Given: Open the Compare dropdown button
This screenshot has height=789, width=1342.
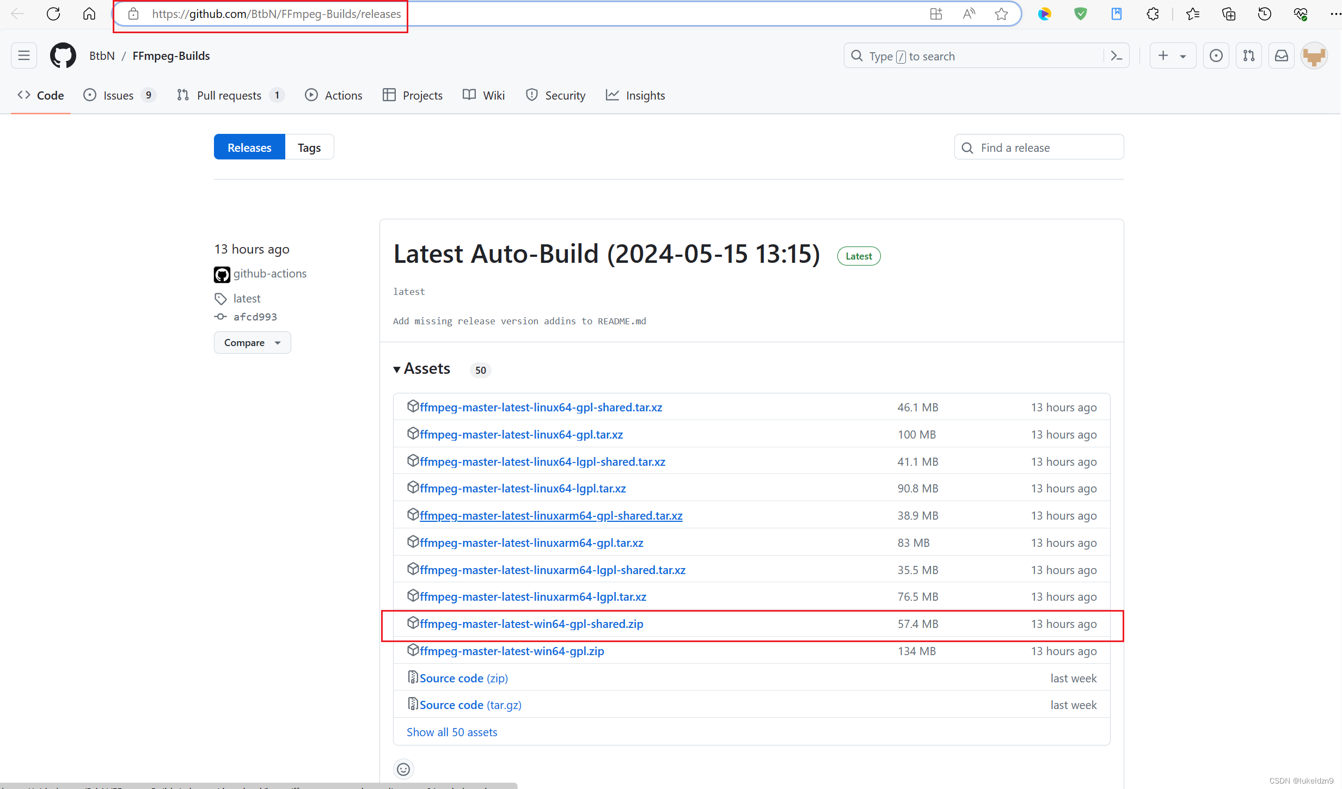Looking at the screenshot, I should (x=252, y=342).
